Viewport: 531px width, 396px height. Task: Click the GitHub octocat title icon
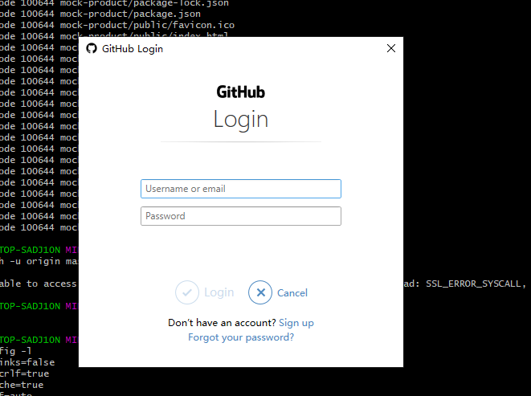[x=92, y=48]
